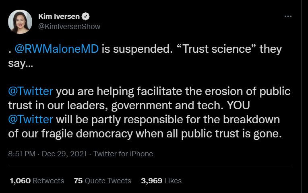
Task: Open the Twitter for iPhone source link
Action: coord(123,154)
